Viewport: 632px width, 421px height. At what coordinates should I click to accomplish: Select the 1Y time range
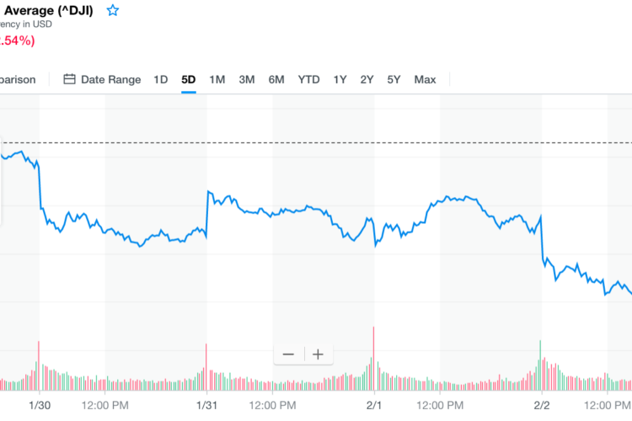click(340, 79)
